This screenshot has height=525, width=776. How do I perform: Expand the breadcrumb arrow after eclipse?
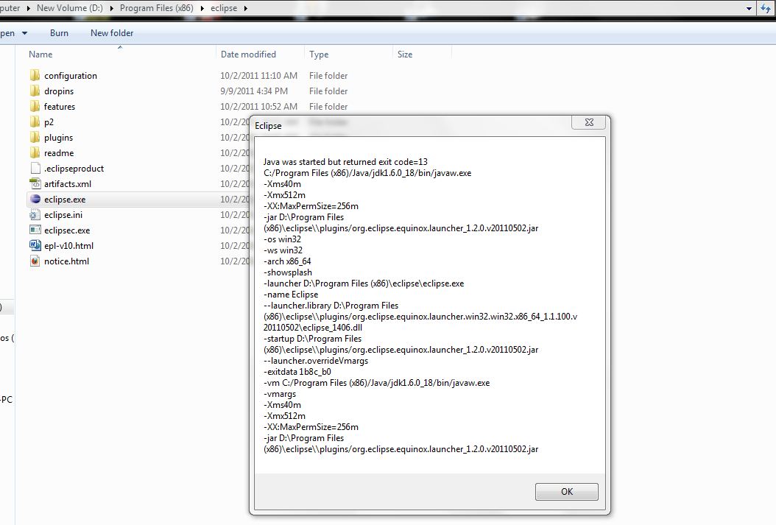pos(245,8)
